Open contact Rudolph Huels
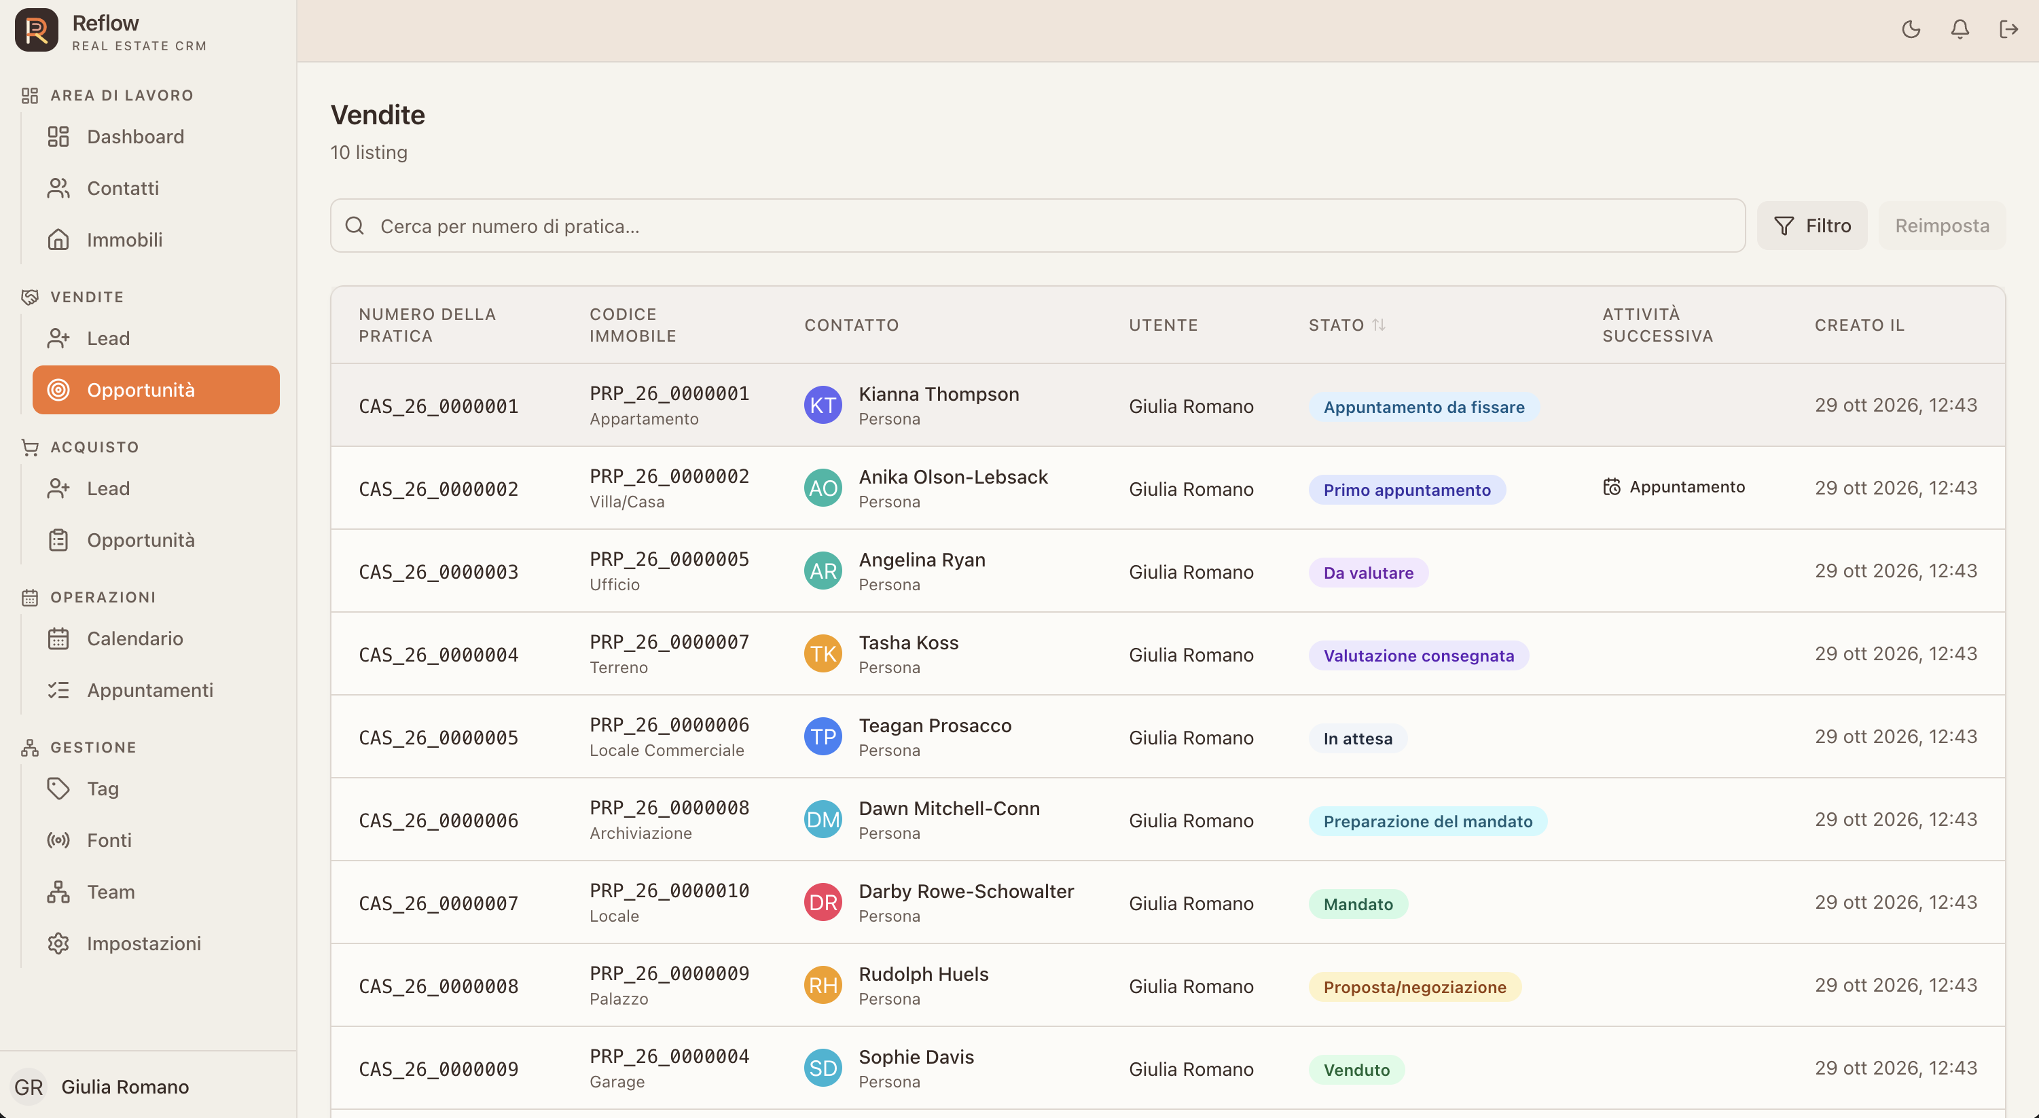The width and height of the screenshot is (2039, 1118). (923, 974)
